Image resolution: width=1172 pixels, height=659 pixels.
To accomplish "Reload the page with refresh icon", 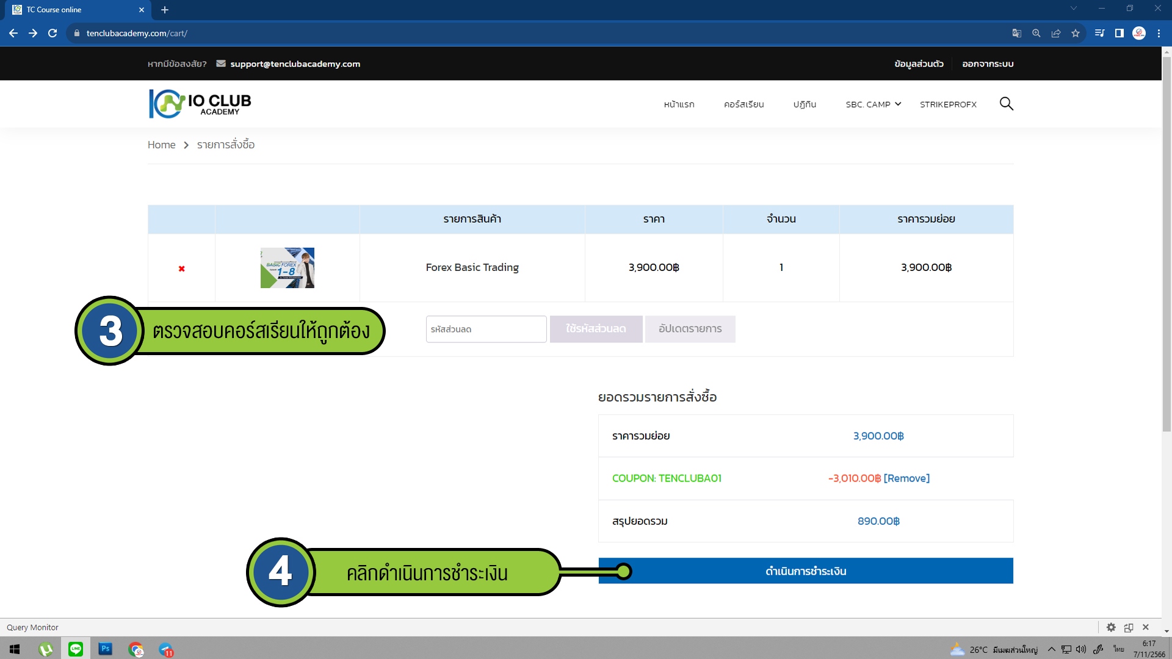I will coord(52,34).
